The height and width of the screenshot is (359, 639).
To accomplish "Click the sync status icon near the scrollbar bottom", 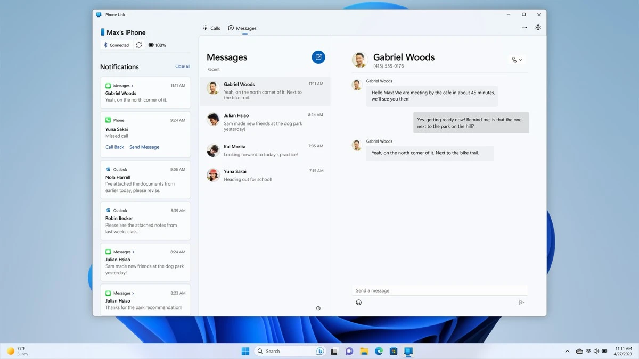I will pos(318,308).
